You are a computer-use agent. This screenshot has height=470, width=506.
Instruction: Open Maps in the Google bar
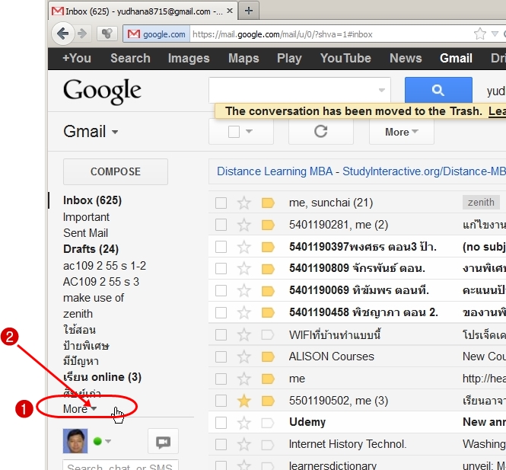(243, 59)
